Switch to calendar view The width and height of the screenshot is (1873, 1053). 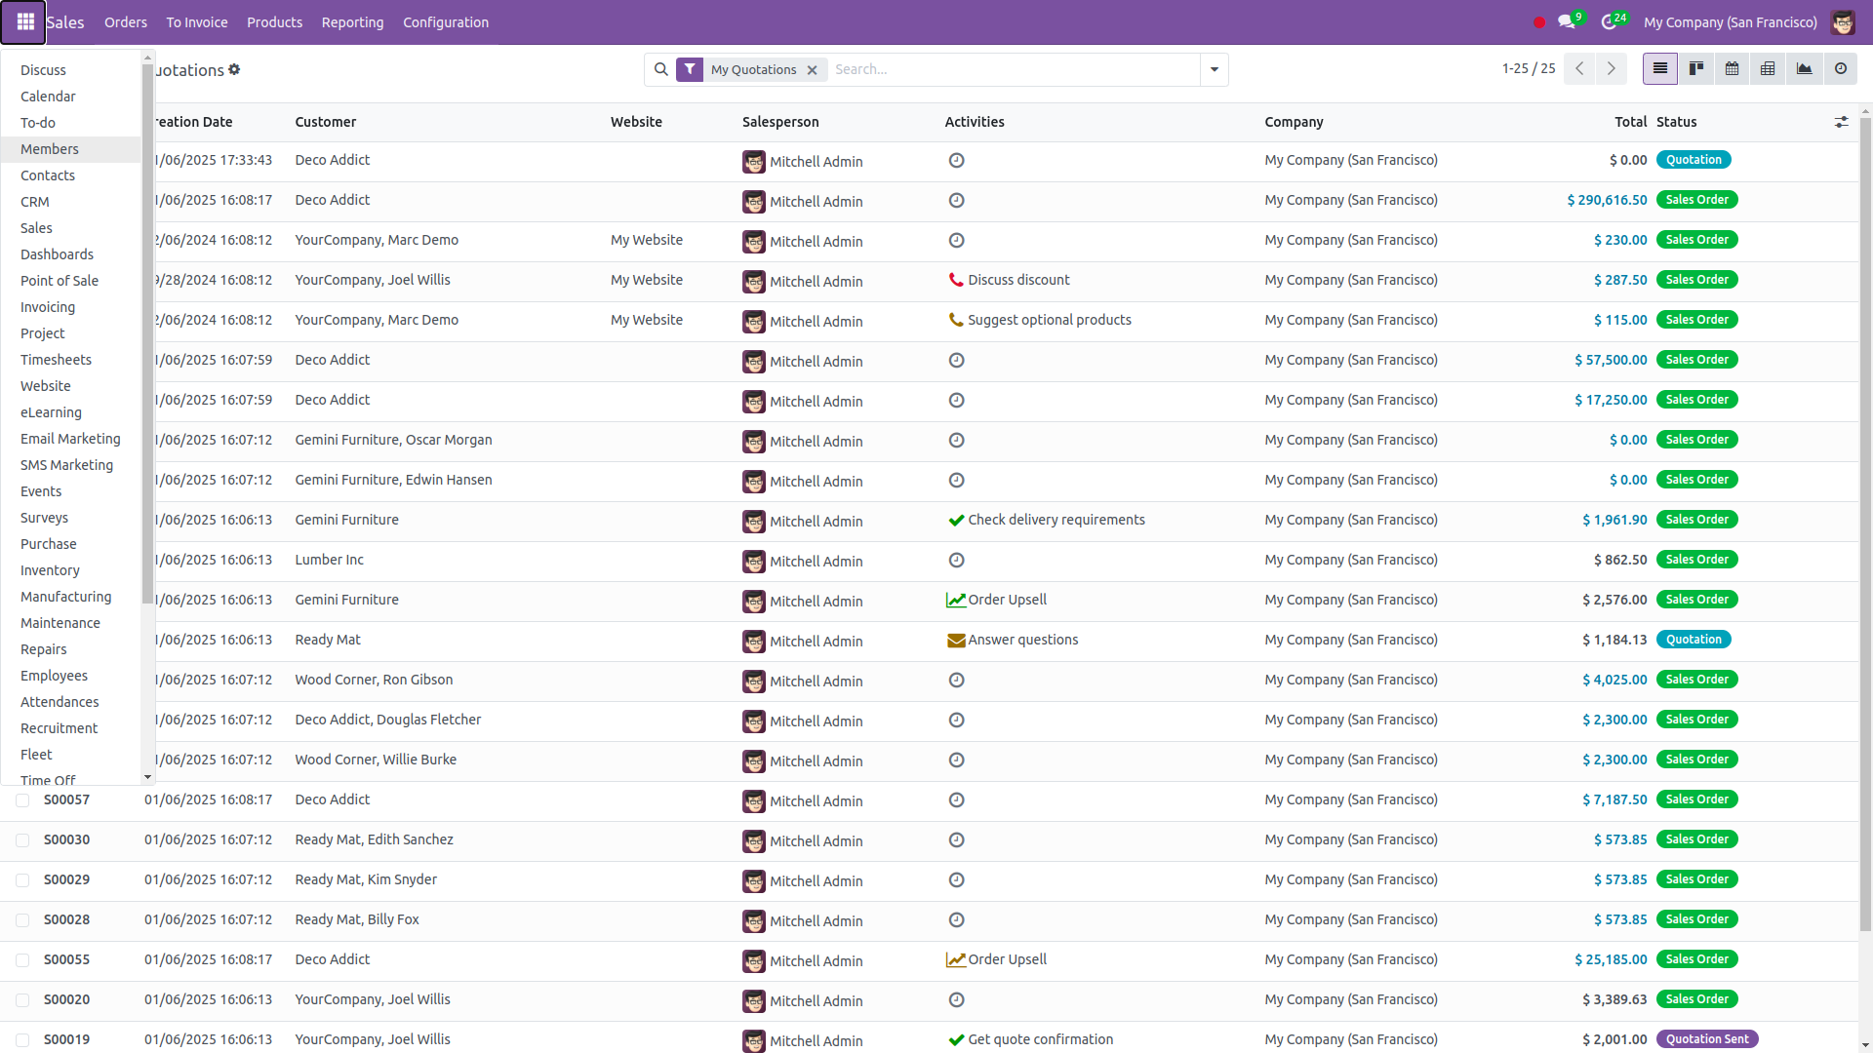[x=1732, y=68]
